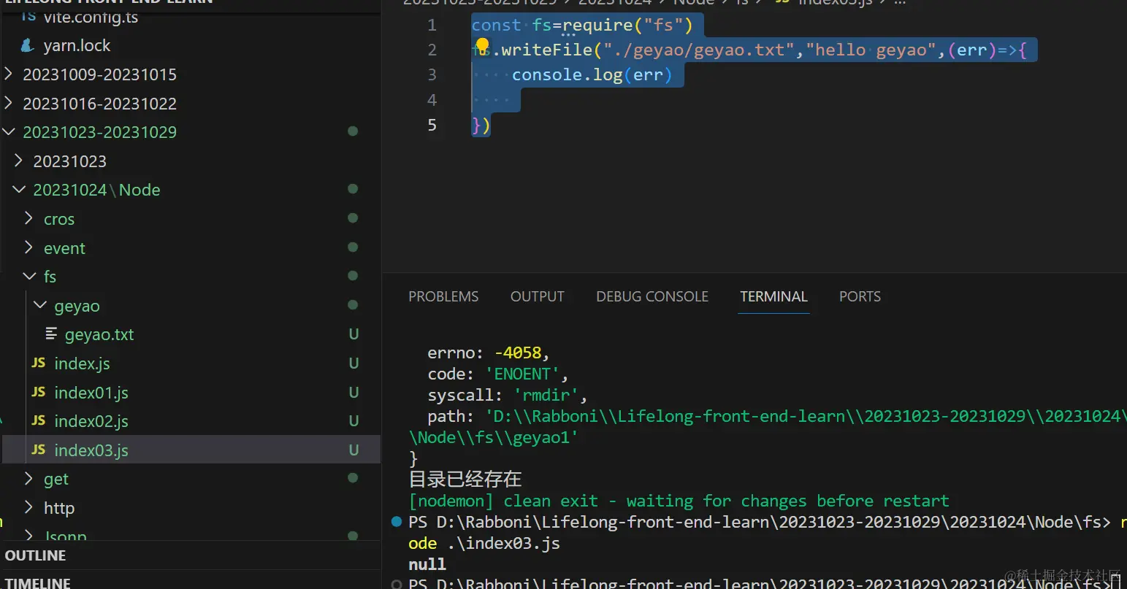Viewport: 1127px width, 589px height.
Task: Click the yarn.lock file icon
Action: 28,45
